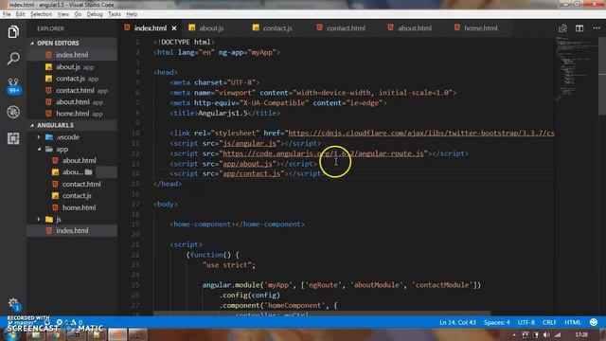The height and width of the screenshot is (341, 606).
Task: Select about.html in Open Editors list
Action: 72,102
